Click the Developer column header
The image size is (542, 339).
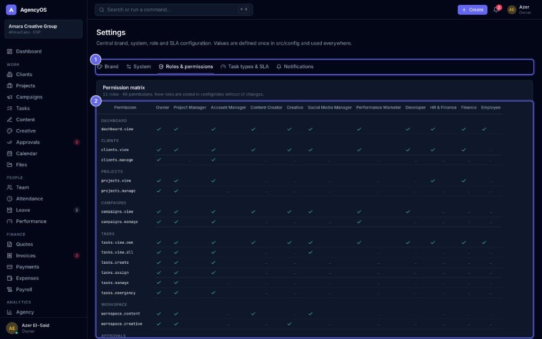415,108
